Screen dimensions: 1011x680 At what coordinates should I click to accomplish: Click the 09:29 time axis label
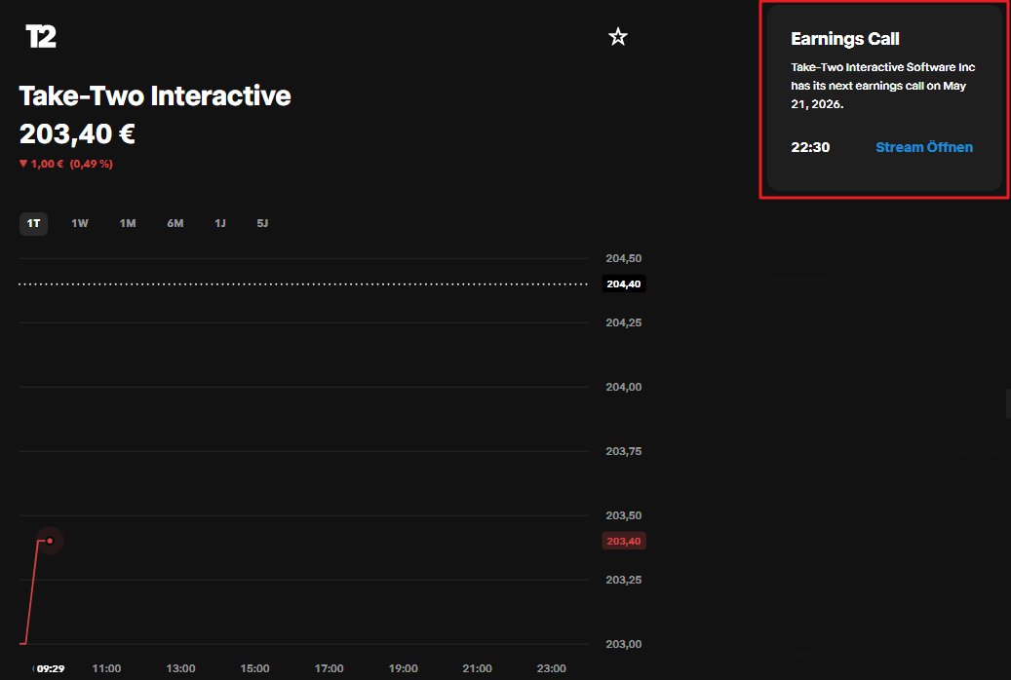(x=51, y=668)
